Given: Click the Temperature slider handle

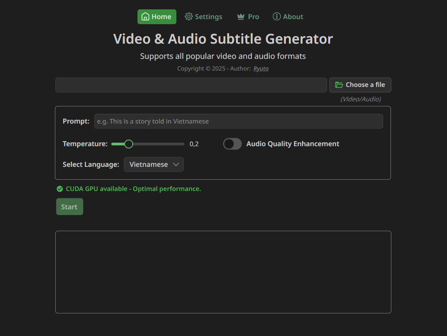Looking at the screenshot, I should pos(128,144).
